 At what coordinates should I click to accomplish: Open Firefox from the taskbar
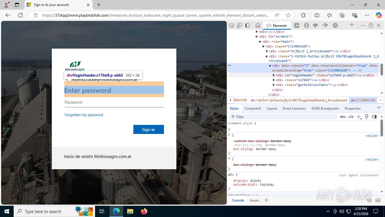point(144,211)
